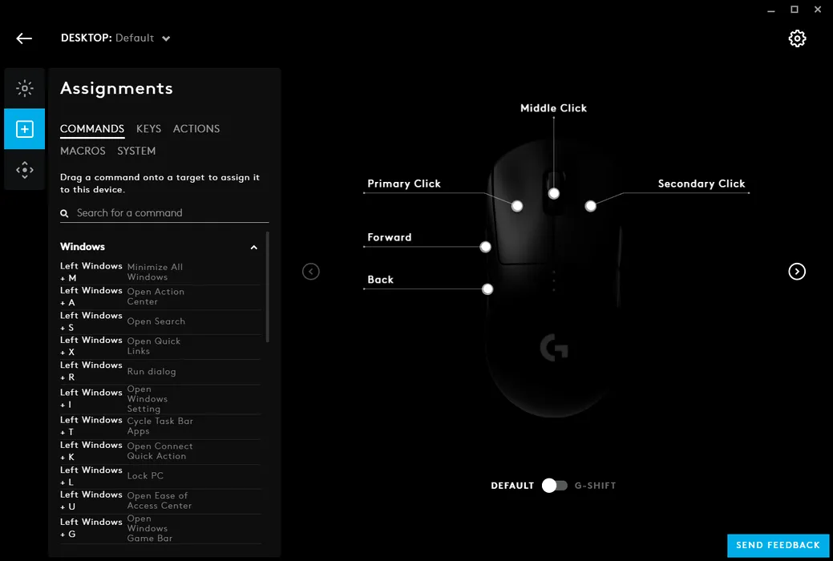The width and height of the screenshot is (833, 561).
Task: Click the left arrow to previous mouse view
Action: [311, 272]
